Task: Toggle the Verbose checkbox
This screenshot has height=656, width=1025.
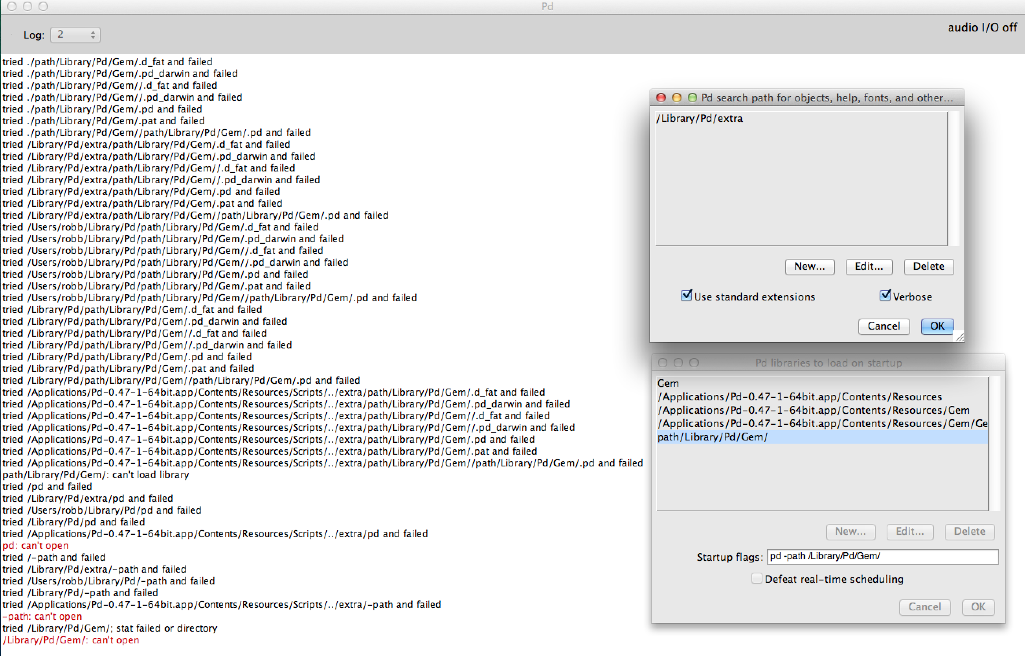Action: (x=885, y=296)
